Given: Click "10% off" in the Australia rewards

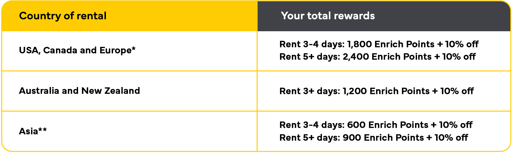Looking at the screenshot, I should tap(457, 91).
